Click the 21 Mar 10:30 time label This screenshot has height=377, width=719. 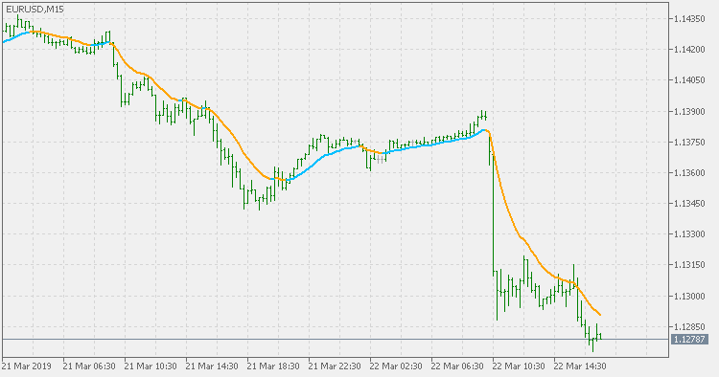(x=151, y=366)
